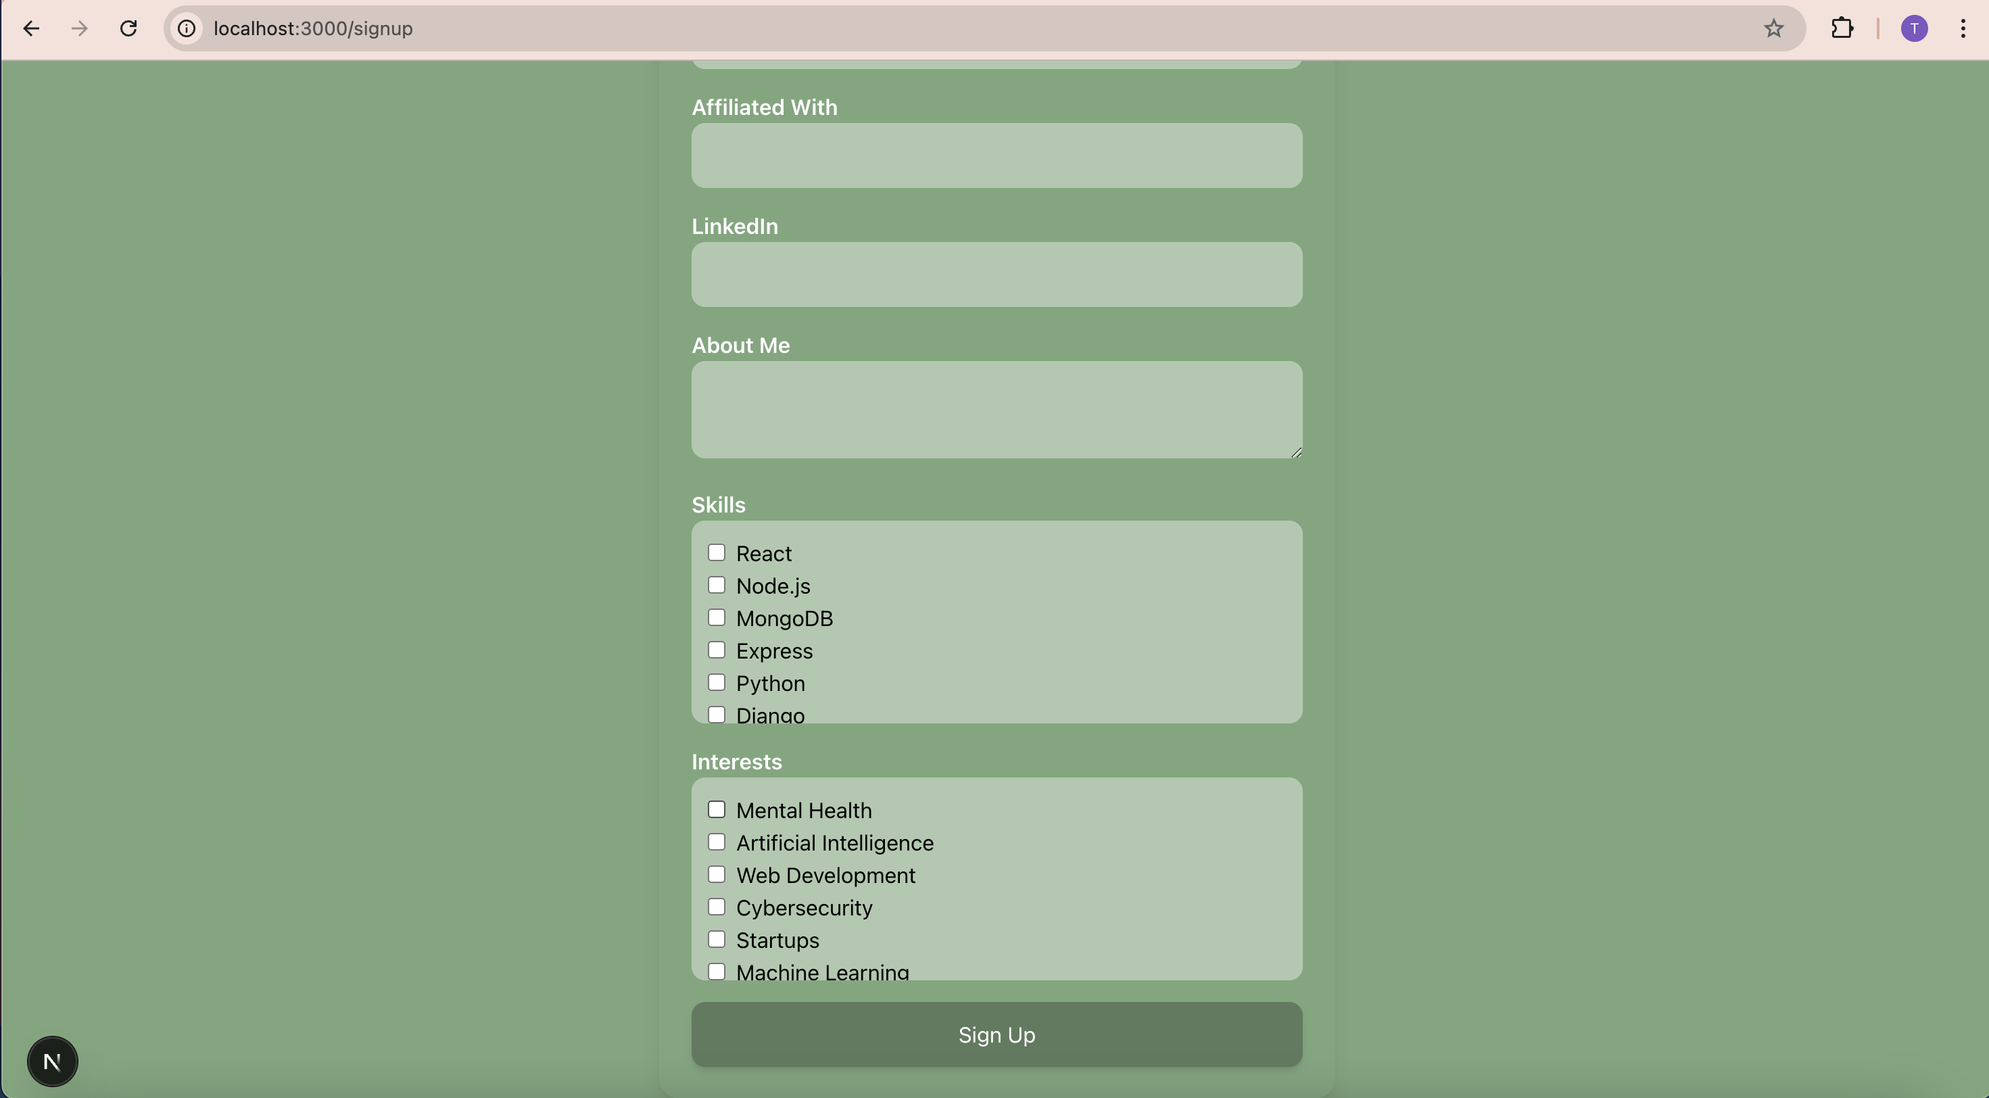Image resolution: width=1989 pixels, height=1098 pixels.
Task: Focus the Affiliated With input field
Action: pos(996,156)
